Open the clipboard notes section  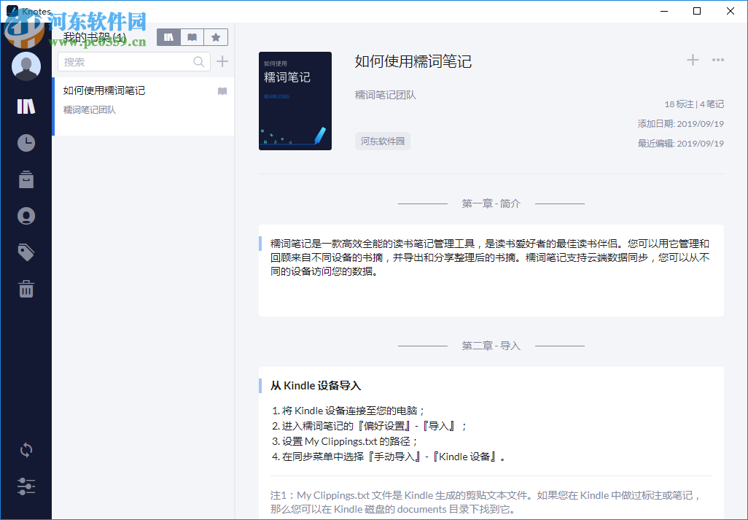tap(26, 179)
